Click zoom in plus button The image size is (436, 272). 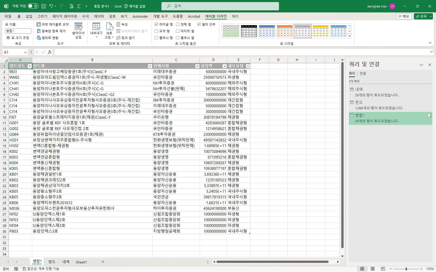(x=421, y=269)
